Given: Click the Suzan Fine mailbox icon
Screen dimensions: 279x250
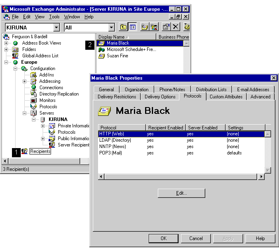Looking at the screenshot, I should (102, 56).
